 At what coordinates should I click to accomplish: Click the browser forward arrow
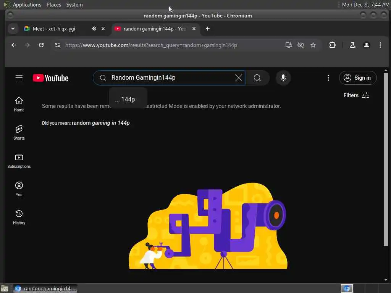tap(27, 45)
